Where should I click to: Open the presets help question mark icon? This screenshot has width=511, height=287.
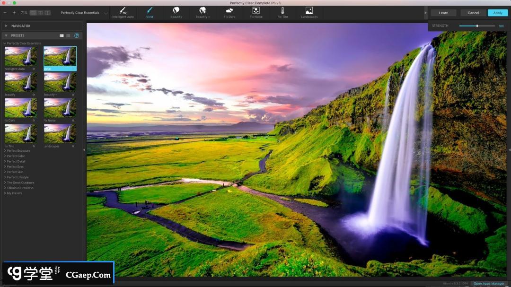pos(77,35)
